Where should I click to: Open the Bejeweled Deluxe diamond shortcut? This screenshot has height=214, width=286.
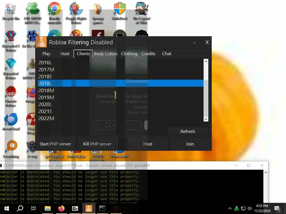pyautogui.click(x=11, y=69)
